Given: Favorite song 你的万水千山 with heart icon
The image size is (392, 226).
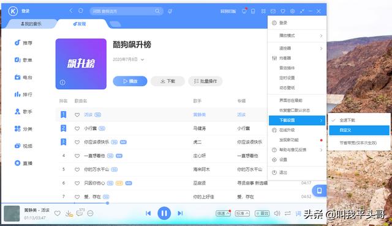Looking at the screenshot, I should pyautogui.click(x=77, y=169).
